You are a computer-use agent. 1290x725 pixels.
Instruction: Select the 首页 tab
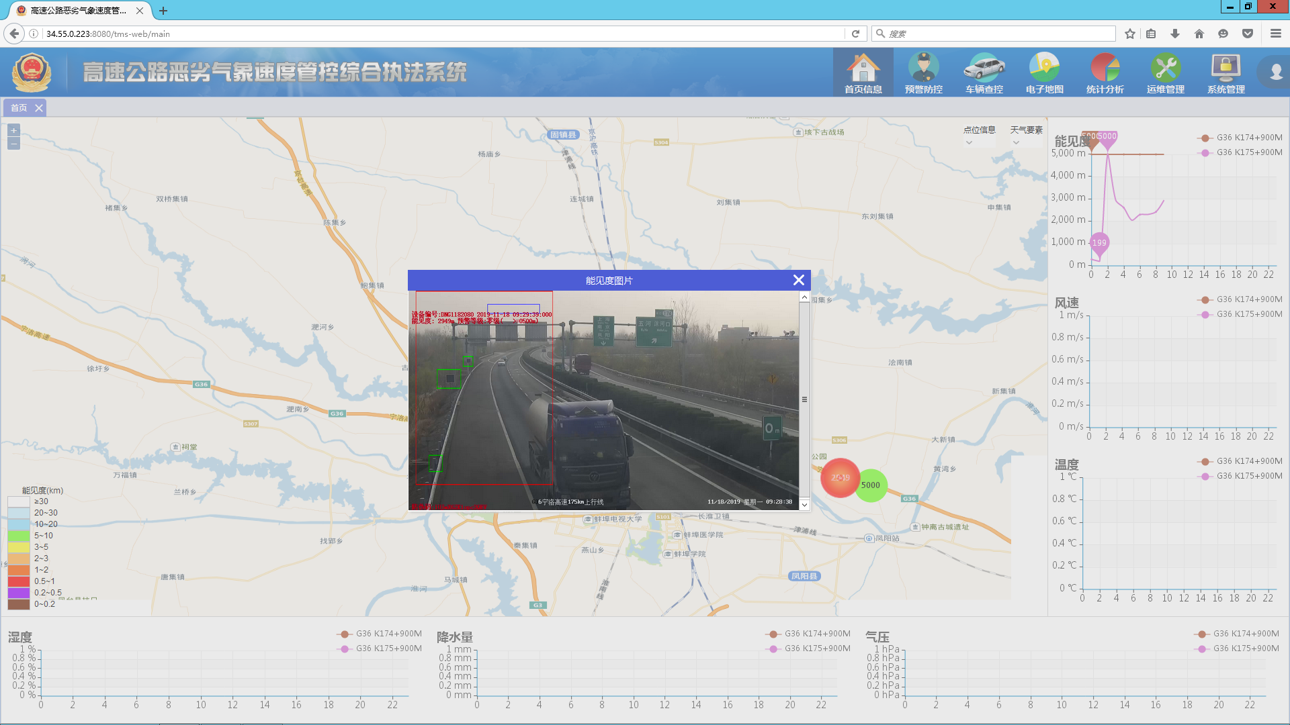(x=19, y=108)
